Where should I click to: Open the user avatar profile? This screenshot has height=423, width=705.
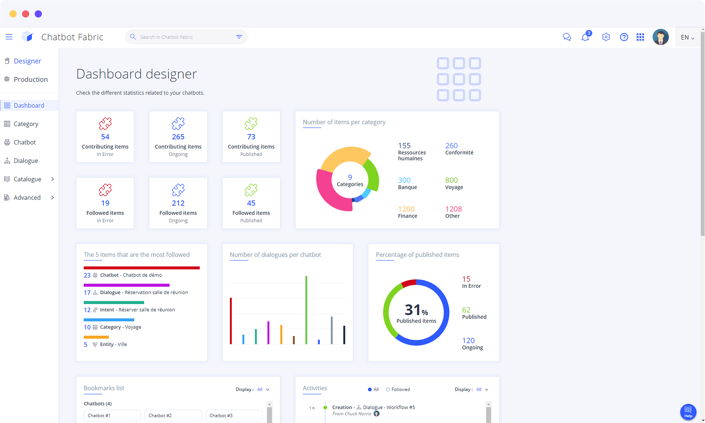pyautogui.click(x=660, y=37)
